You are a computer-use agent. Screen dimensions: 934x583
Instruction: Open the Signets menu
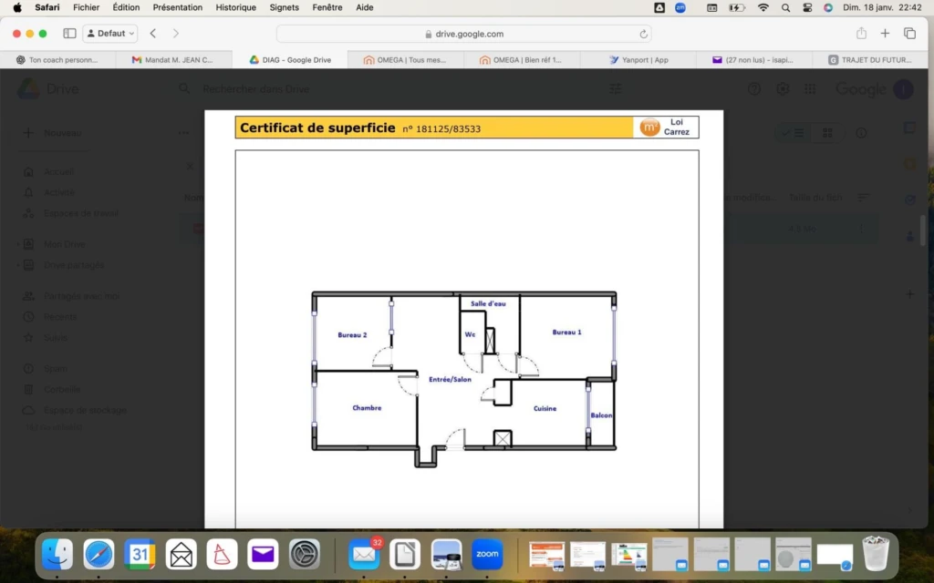click(285, 7)
